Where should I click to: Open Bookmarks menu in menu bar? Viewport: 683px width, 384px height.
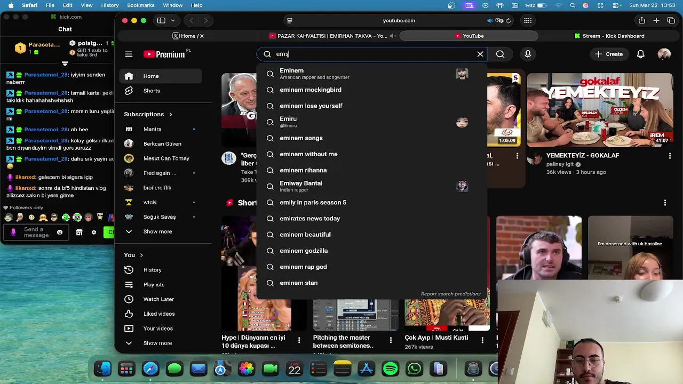click(141, 5)
